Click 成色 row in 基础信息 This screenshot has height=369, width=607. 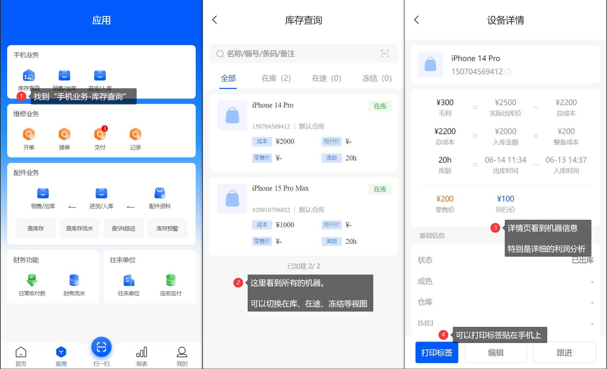(505, 281)
